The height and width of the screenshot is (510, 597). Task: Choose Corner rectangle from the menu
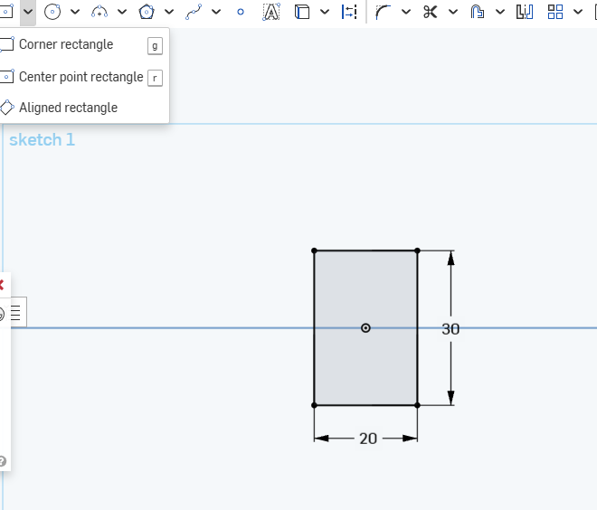[66, 44]
